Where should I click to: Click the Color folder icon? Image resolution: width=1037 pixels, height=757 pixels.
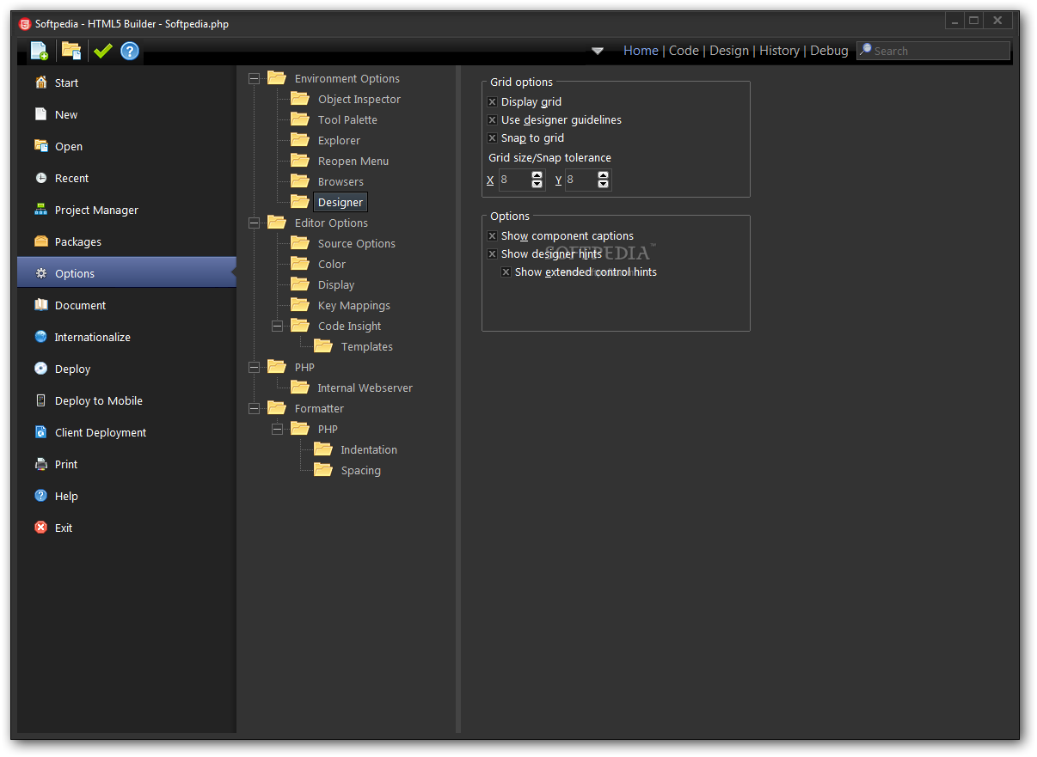coord(300,263)
